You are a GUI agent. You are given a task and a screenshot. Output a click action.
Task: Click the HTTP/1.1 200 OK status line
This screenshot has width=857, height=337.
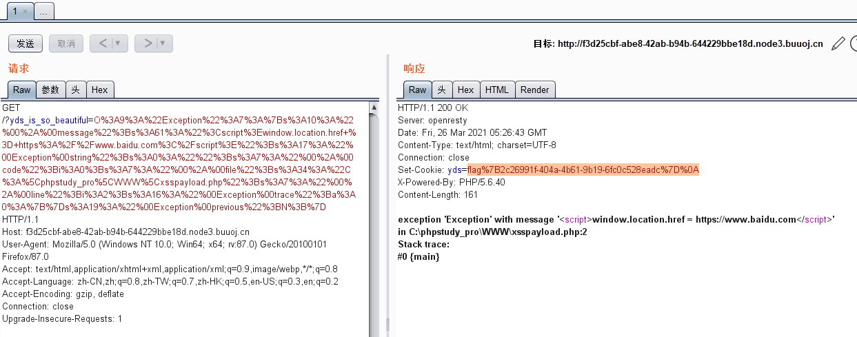coord(433,108)
